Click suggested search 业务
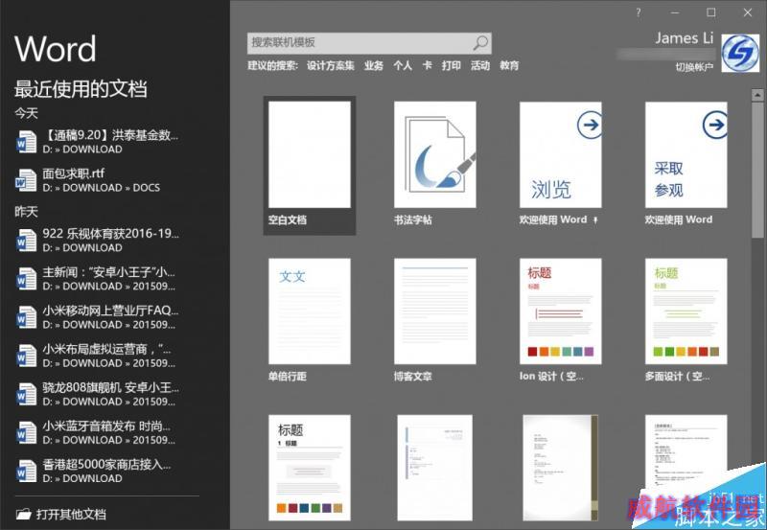The height and width of the screenshot is (530, 767). tap(374, 65)
